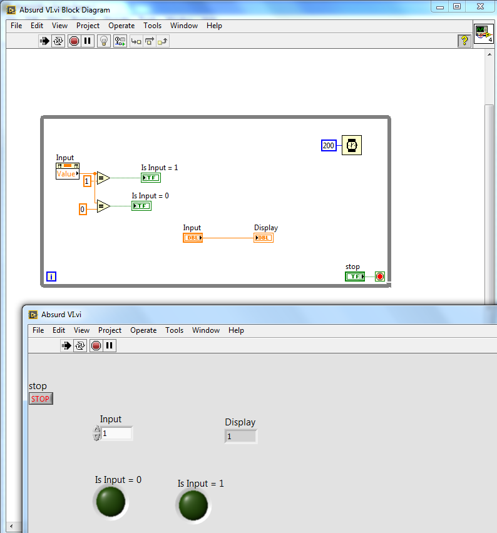
Task: Click Block Diagram vertical scroll up arrow
Action: tap(489, 54)
